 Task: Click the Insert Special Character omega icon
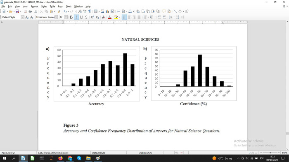tap(130, 12)
